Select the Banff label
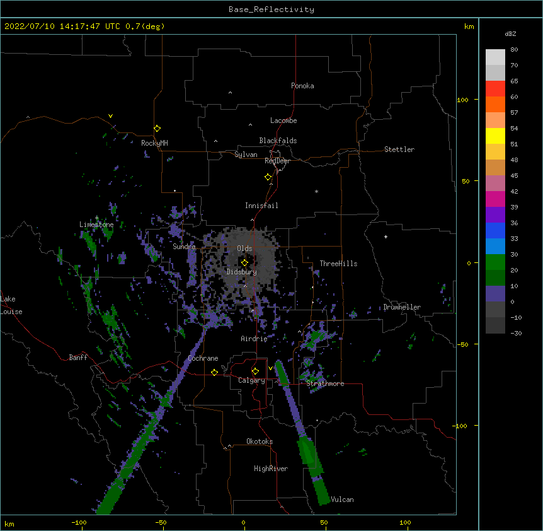Image resolution: width=543 pixels, height=531 pixels. point(78,358)
